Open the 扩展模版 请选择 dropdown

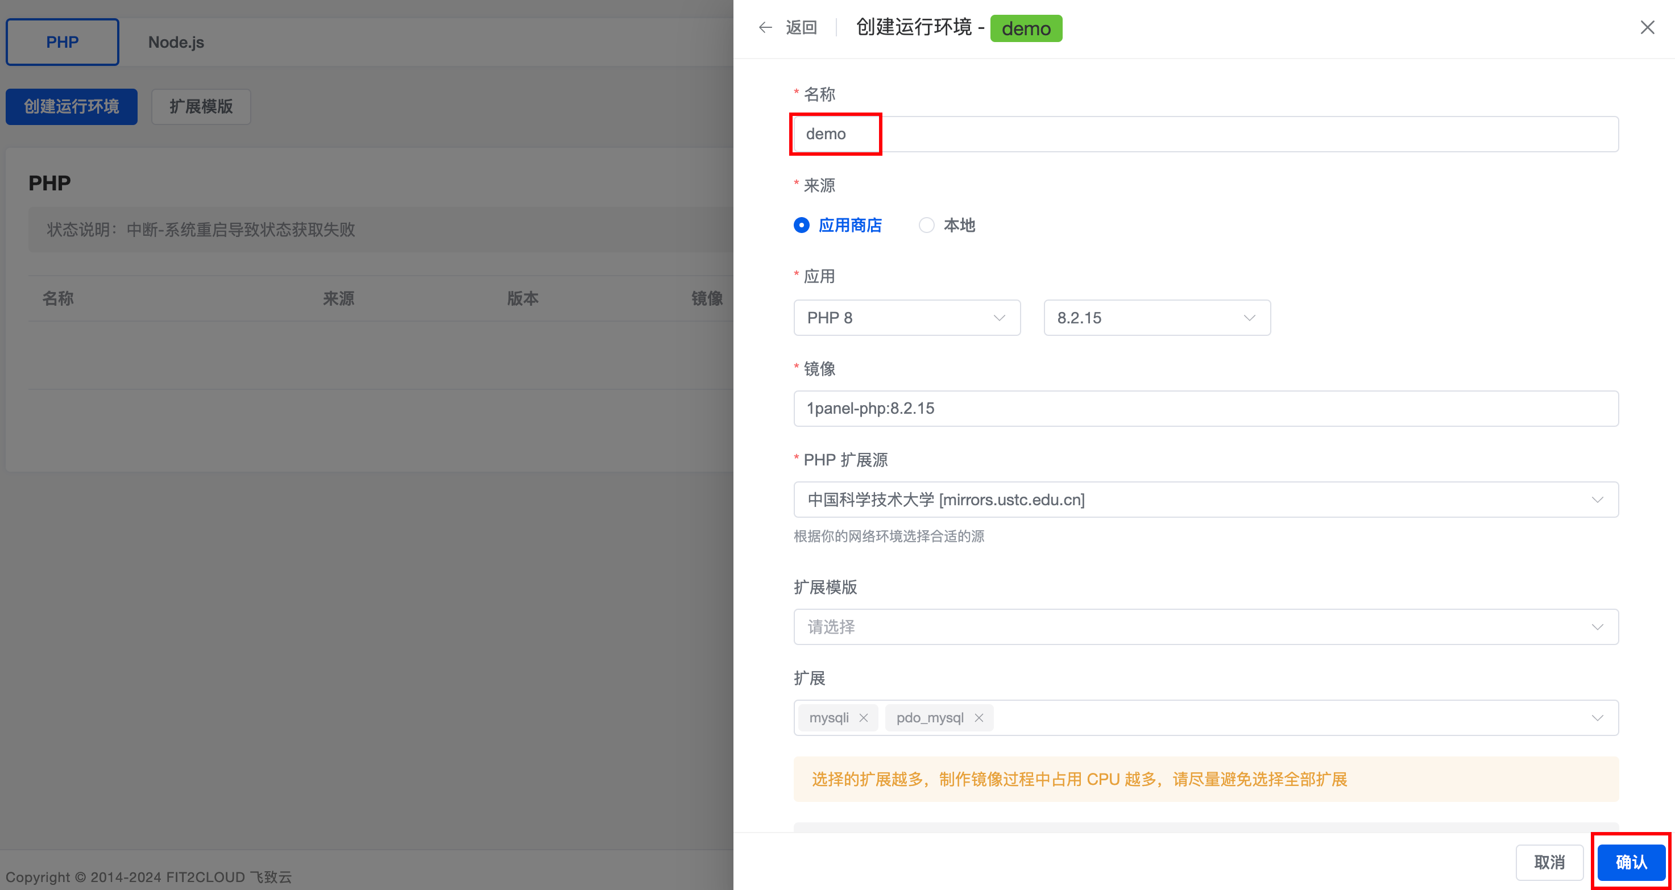1205,627
